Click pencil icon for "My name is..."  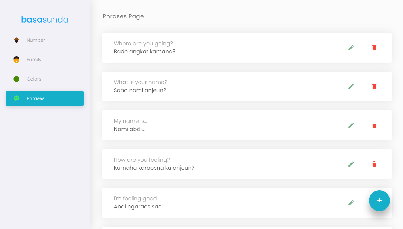pos(351,125)
